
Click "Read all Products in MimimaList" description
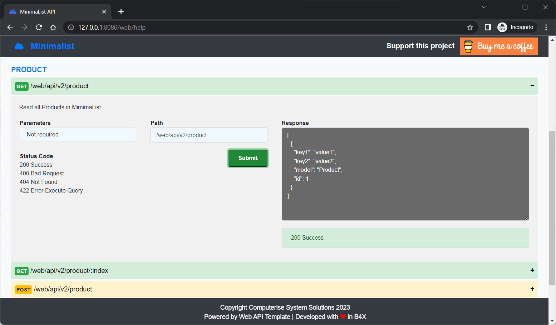pos(60,107)
